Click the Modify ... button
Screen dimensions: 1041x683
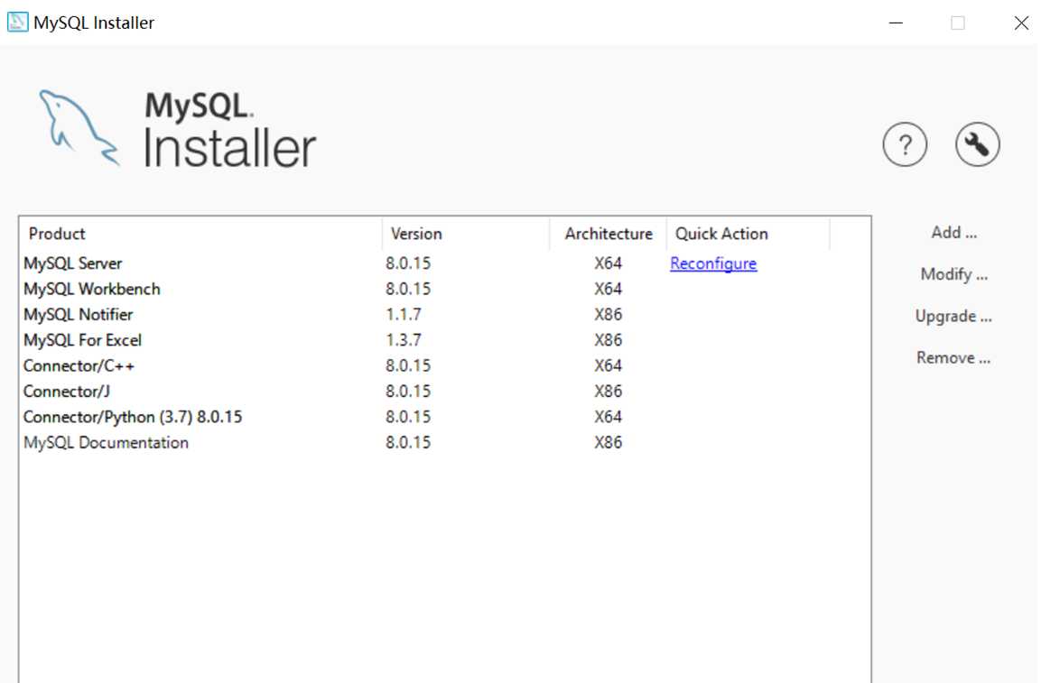[x=954, y=274]
